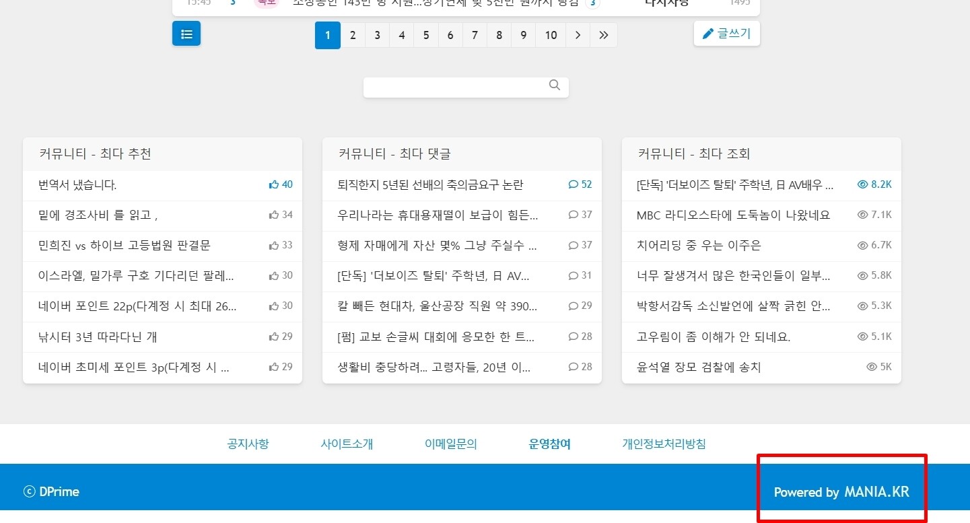Click the Powered by MANIA.KR link
The height and width of the screenshot is (523, 970).
841,492
